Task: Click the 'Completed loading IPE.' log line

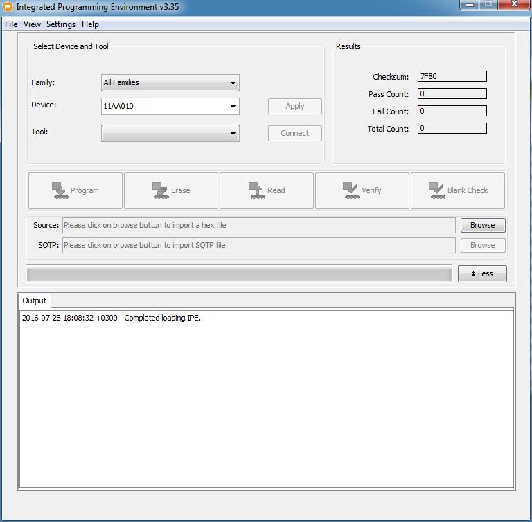Action: (x=112, y=318)
